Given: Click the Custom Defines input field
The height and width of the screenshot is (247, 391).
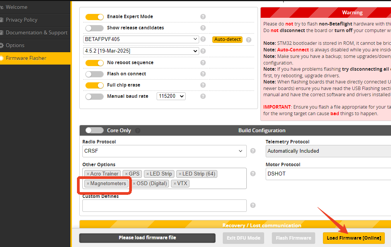Looking at the screenshot, I should [x=164, y=206].
